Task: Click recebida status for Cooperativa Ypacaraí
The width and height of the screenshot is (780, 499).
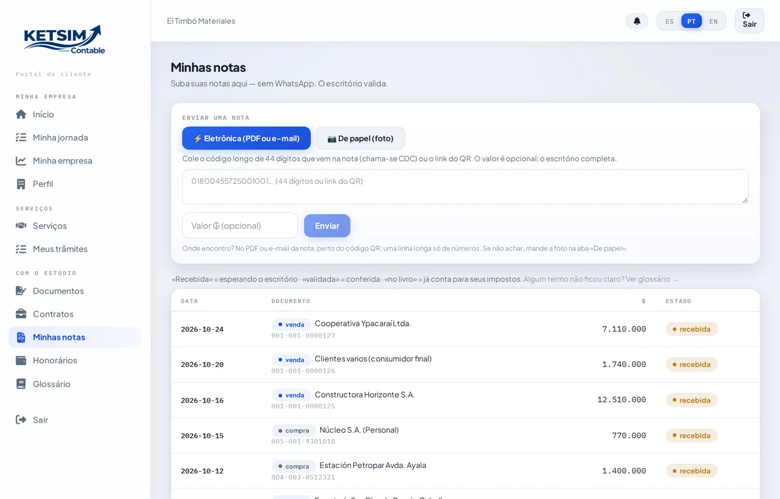Action: point(691,329)
